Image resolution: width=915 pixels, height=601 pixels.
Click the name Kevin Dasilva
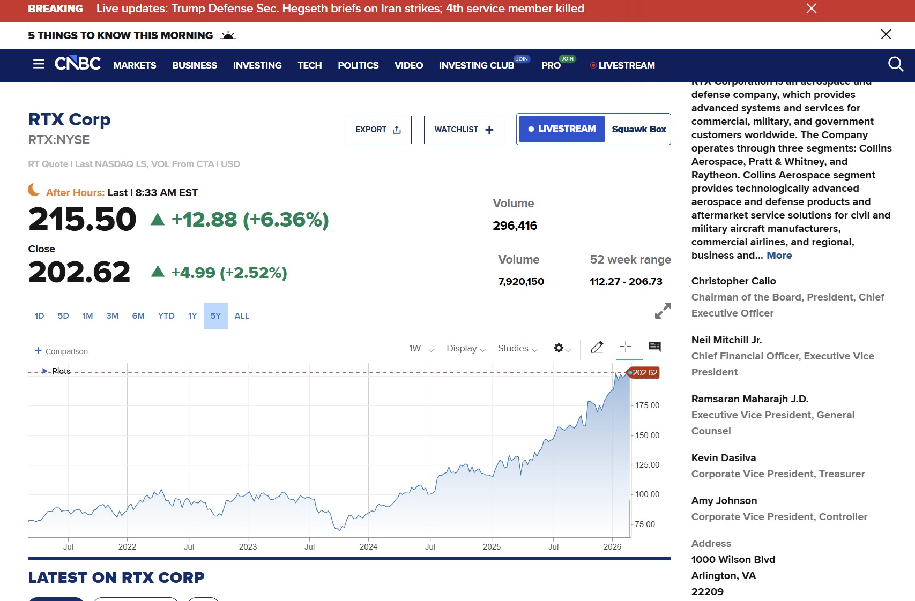(724, 458)
